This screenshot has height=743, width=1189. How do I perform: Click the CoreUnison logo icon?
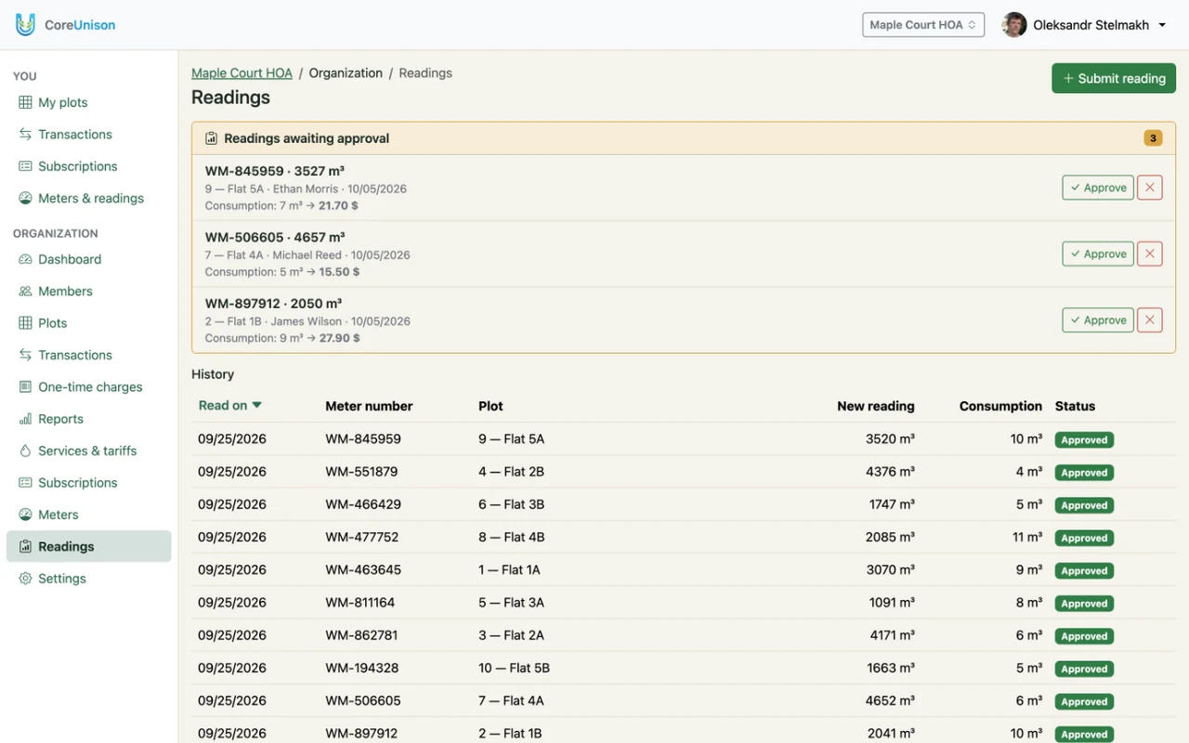(x=25, y=25)
